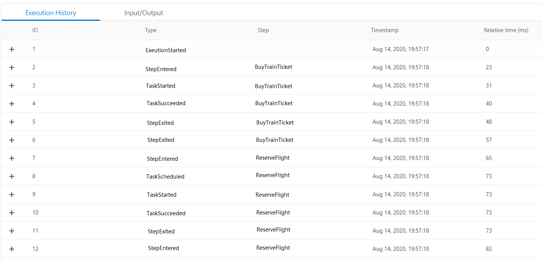Open event ID 5 link
This screenshot has height=261, width=542.
pyautogui.click(x=34, y=121)
